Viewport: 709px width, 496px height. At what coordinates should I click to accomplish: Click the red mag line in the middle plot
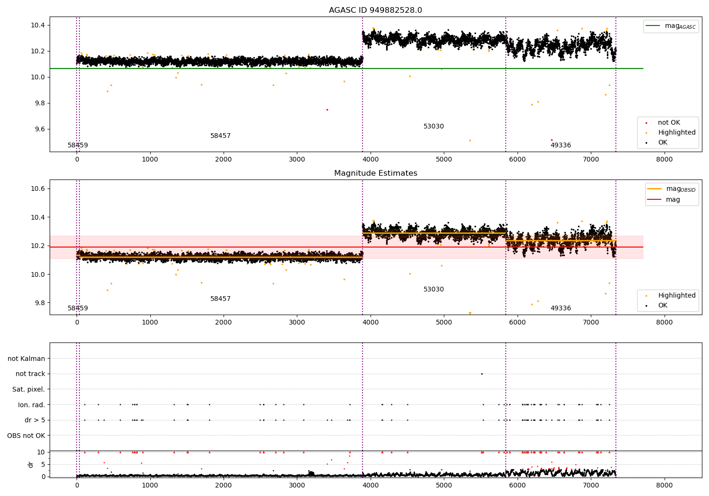click(346, 247)
